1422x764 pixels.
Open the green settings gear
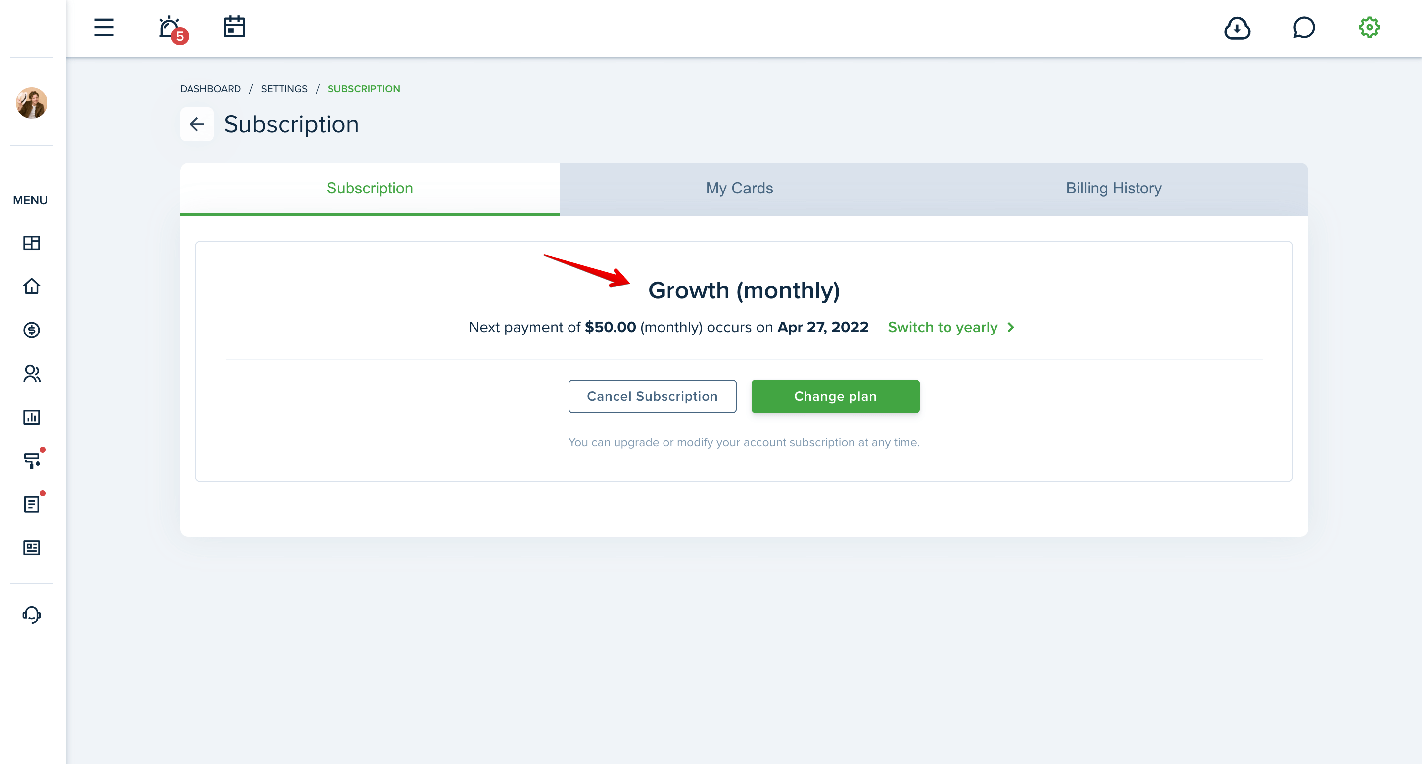tap(1369, 27)
